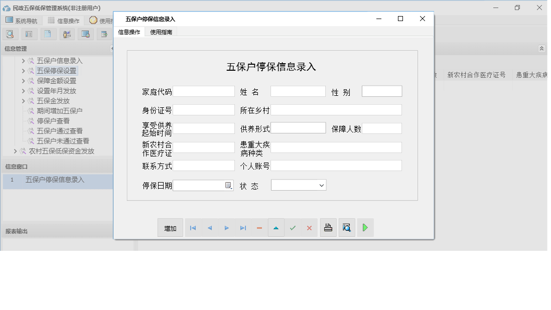The image size is (551, 310).
Task: Open print preview with the magnifier-document icon
Action: click(347, 227)
